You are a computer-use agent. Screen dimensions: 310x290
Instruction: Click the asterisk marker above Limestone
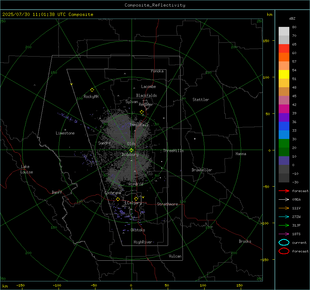pos(65,130)
